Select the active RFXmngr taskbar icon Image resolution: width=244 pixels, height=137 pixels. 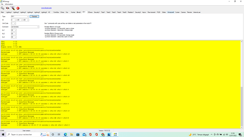115,135
